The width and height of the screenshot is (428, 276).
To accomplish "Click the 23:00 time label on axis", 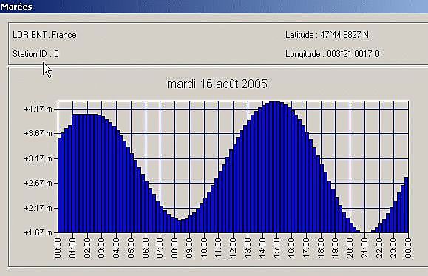I will (x=393, y=248).
